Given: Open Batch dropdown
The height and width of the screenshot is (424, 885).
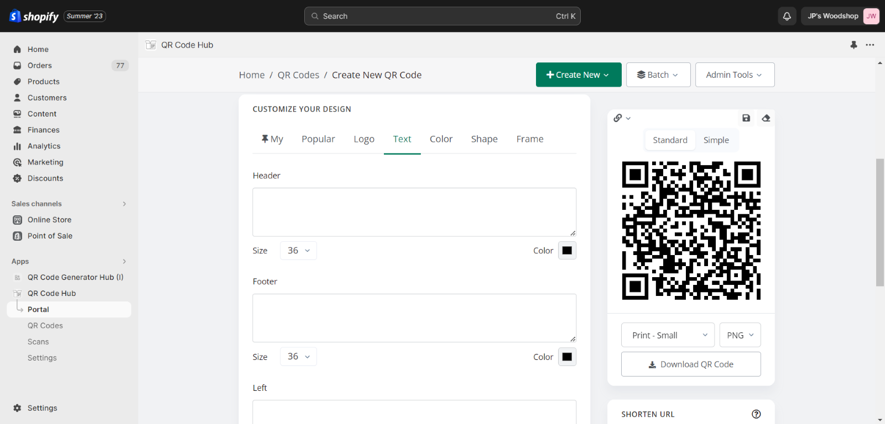Looking at the screenshot, I should coord(658,75).
